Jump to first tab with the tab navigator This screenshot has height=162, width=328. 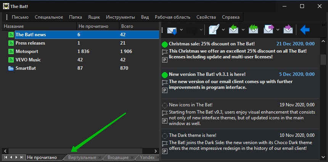click(x=6, y=157)
